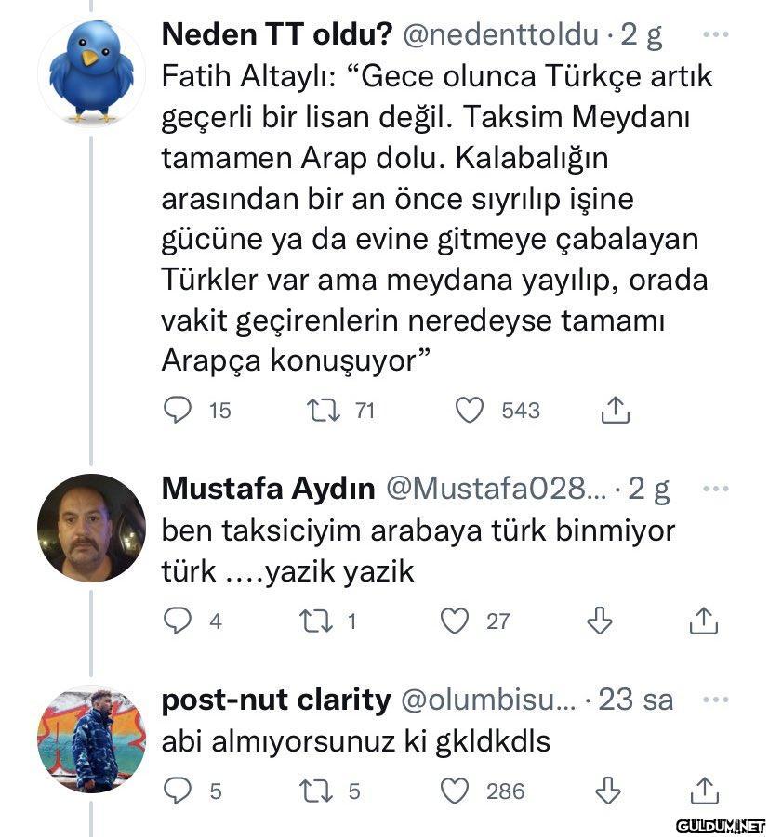Image resolution: width=769 pixels, height=837 pixels.
Task: Open more options for Mustafa Aydın's tweet
Action: coord(715,489)
